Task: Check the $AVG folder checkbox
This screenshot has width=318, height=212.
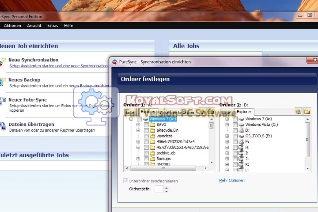Action: pyautogui.click(x=146, y=125)
